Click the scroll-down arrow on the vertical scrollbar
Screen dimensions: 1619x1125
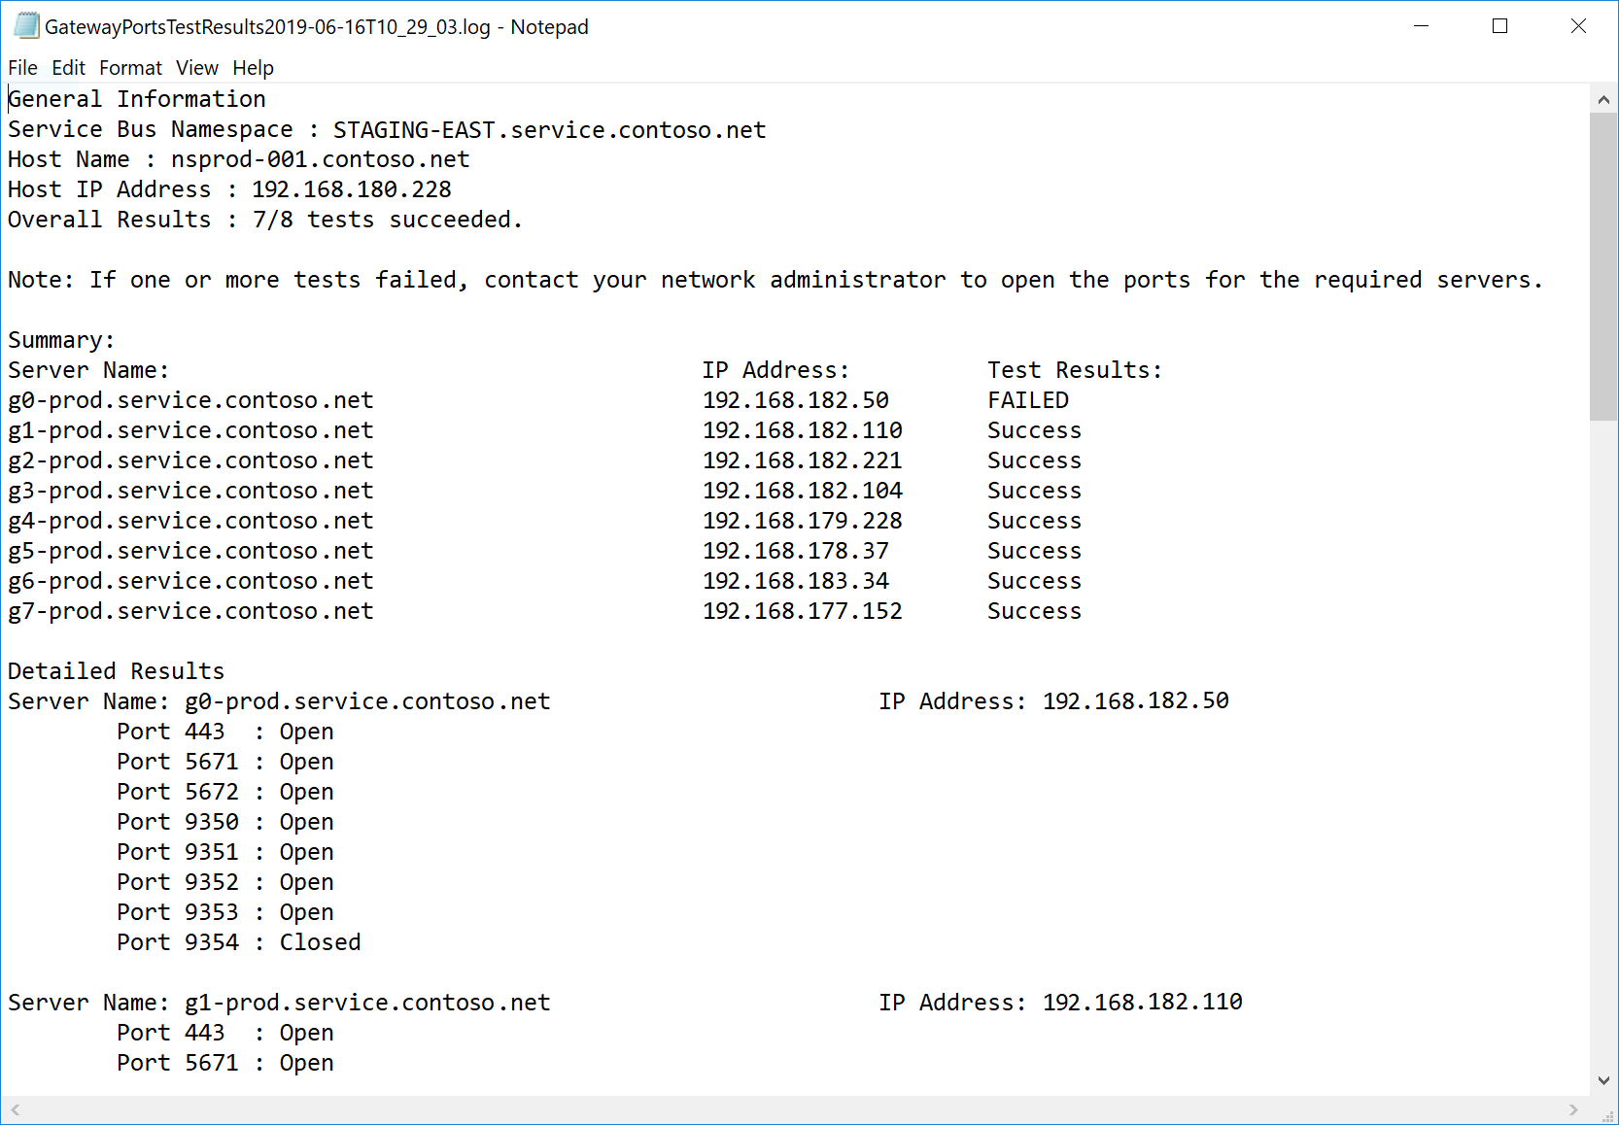[1603, 1078]
